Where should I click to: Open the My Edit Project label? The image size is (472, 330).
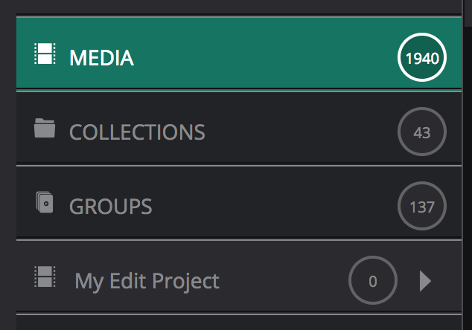pyautogui.click(x=147, y=281)
